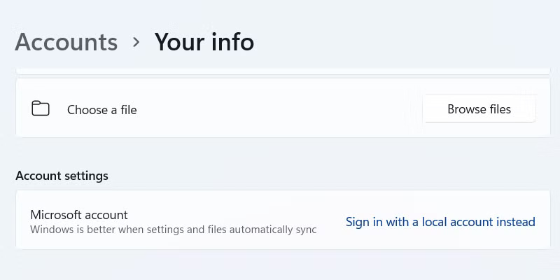This screenshot has height=280, width=560.
Task: Go back to Accounts via the breadcrumb
Action: pos(66,42)
